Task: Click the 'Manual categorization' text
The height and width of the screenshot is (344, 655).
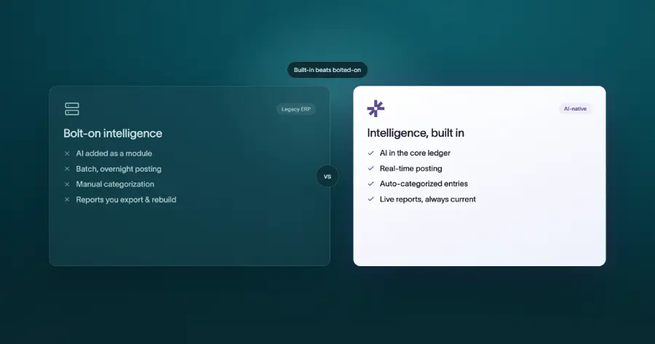Action: tap(115, 184)
